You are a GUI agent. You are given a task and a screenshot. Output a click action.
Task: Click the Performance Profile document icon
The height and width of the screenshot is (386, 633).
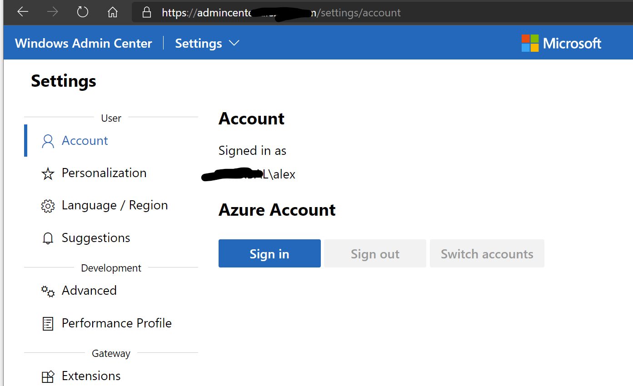point(48,323)
